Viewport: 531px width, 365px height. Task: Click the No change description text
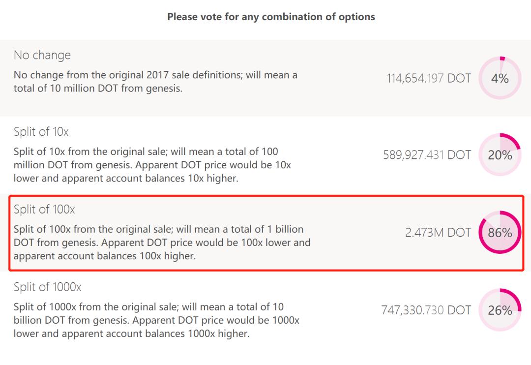155,83
